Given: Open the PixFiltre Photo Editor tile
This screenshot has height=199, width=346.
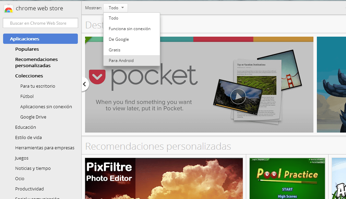Looking at the screenshot, I should point(164,178).
